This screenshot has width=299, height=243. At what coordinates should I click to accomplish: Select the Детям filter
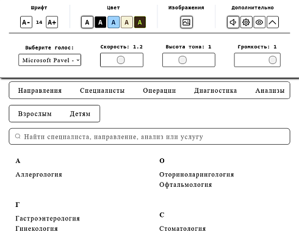coord(80,114)
